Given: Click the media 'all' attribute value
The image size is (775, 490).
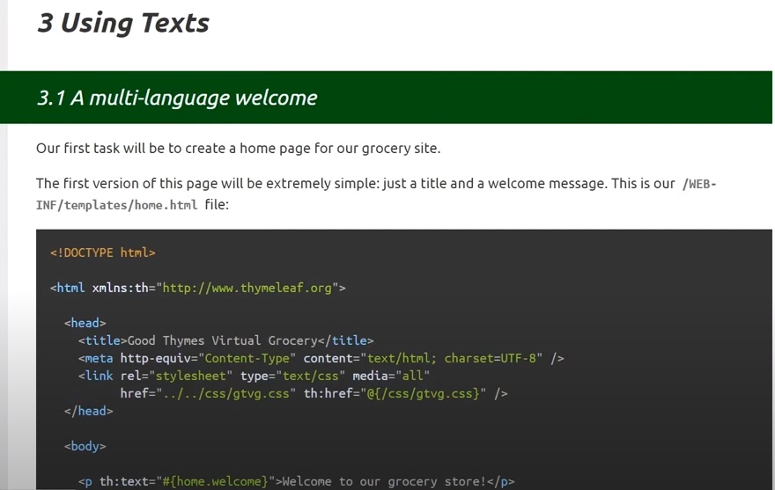Looking at the screenshot, I should coord(413,376).
